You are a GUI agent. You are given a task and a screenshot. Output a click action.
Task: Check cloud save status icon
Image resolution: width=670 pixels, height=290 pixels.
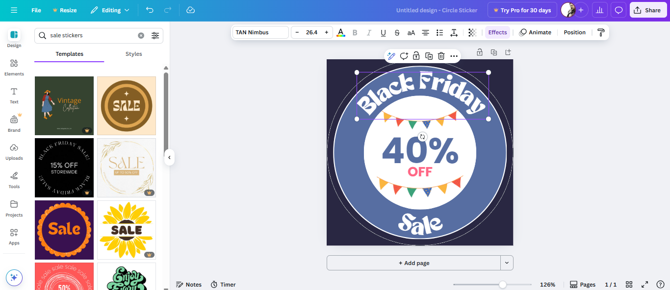coord(191,10)
